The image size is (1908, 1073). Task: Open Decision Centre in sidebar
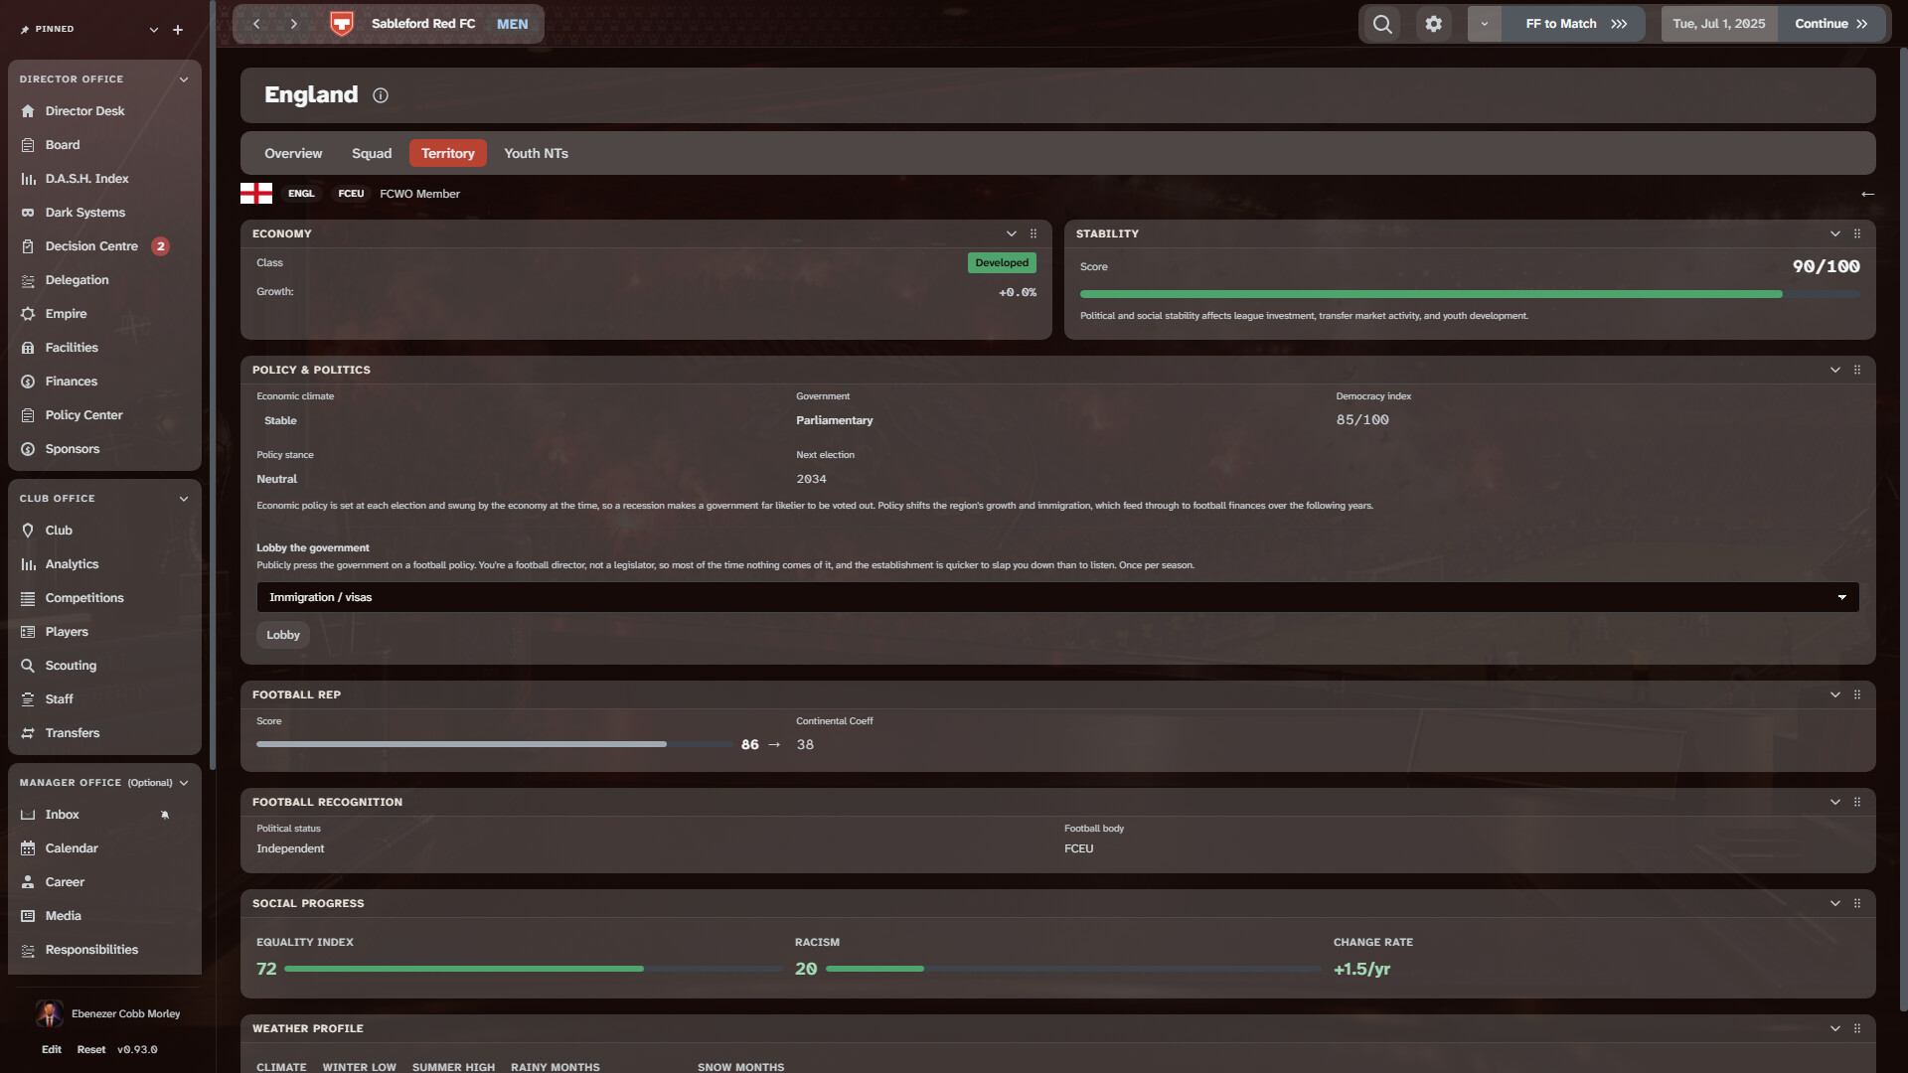point(103,246)
